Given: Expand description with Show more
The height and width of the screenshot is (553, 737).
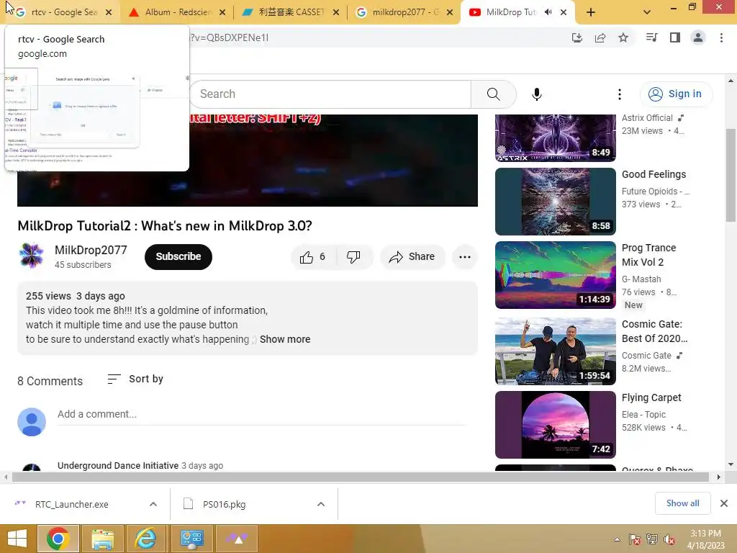Looking at the screenshot, I should tap(285, 339).
